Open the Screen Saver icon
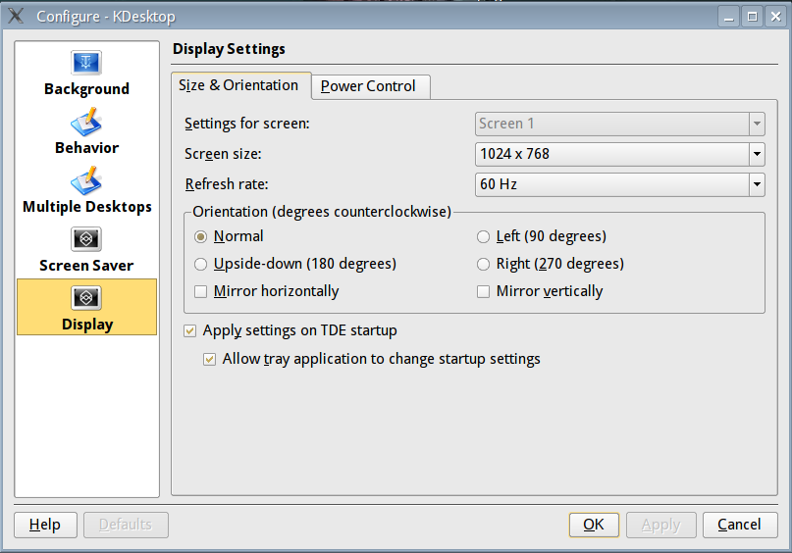The width and height of the screenshot is (792, 553). pos(86,239)
